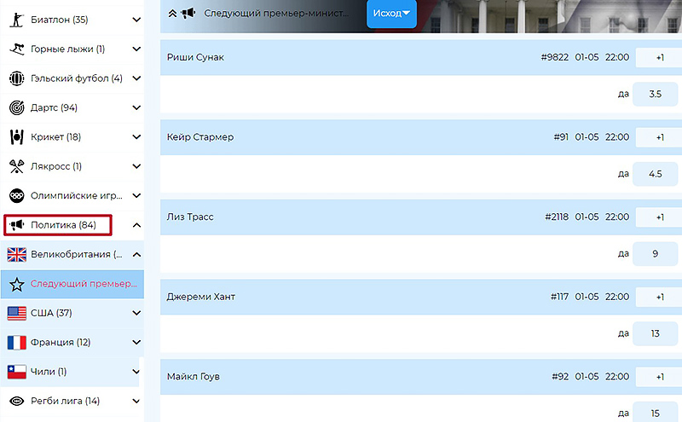
Task: Select Великобритания in the sidebar
Action: coord(77,254)
